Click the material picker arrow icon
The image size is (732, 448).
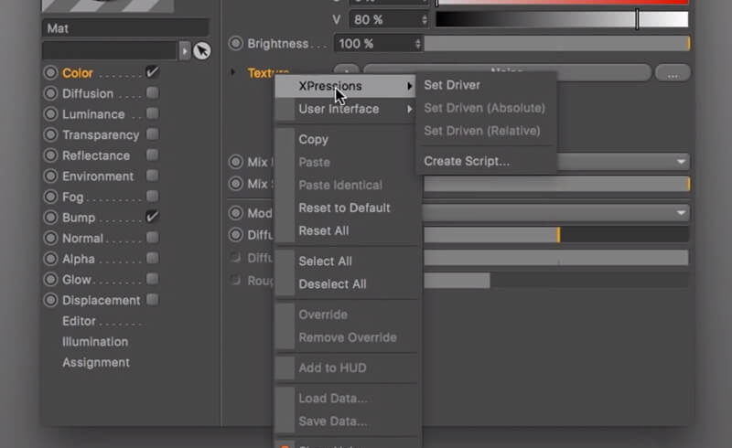pos(201,51)
